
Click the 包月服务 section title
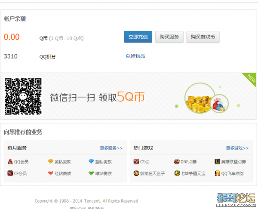click(17, 148)
